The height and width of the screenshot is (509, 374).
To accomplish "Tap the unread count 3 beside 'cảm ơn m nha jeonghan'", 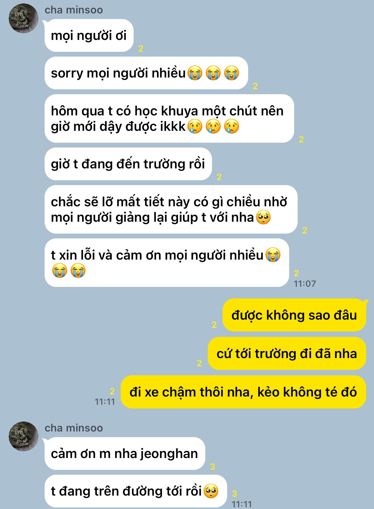I will pos(213,466).
